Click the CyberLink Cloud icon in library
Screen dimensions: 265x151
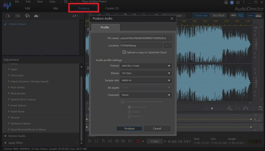[37, 16]
